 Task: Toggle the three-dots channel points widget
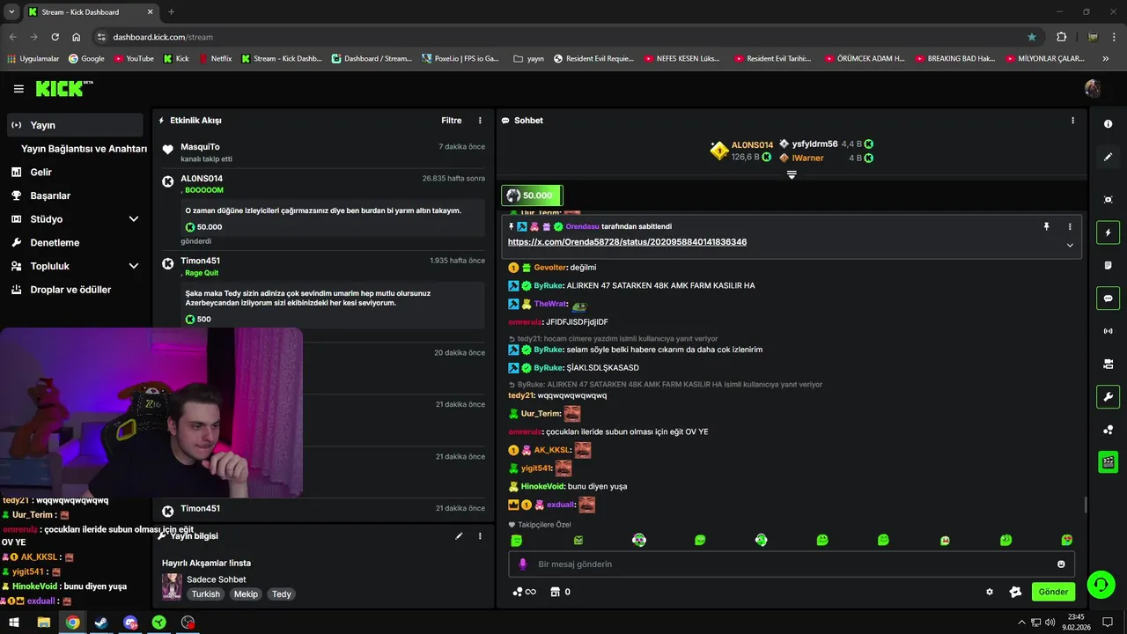pyautogui.click(x=1108, y=430)
